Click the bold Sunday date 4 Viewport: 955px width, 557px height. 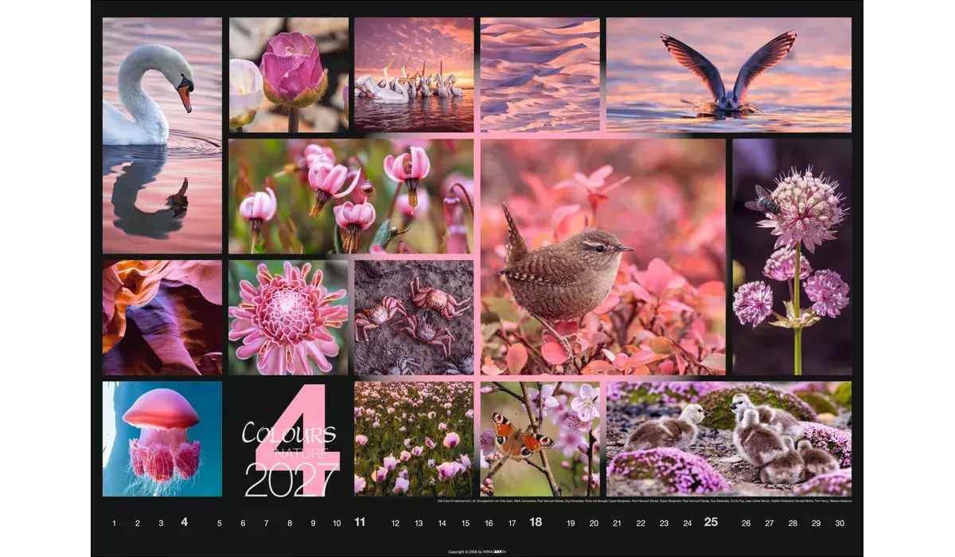coord(185,523)
